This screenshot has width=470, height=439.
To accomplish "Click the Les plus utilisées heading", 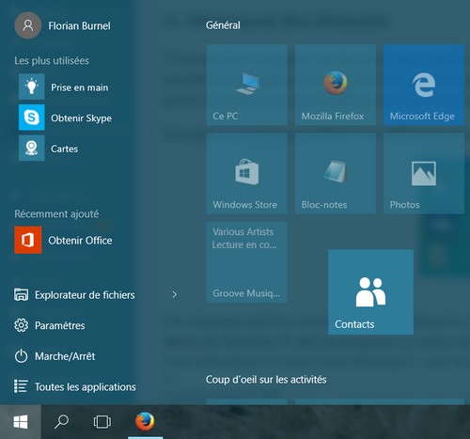I will (x=52, y=60).
